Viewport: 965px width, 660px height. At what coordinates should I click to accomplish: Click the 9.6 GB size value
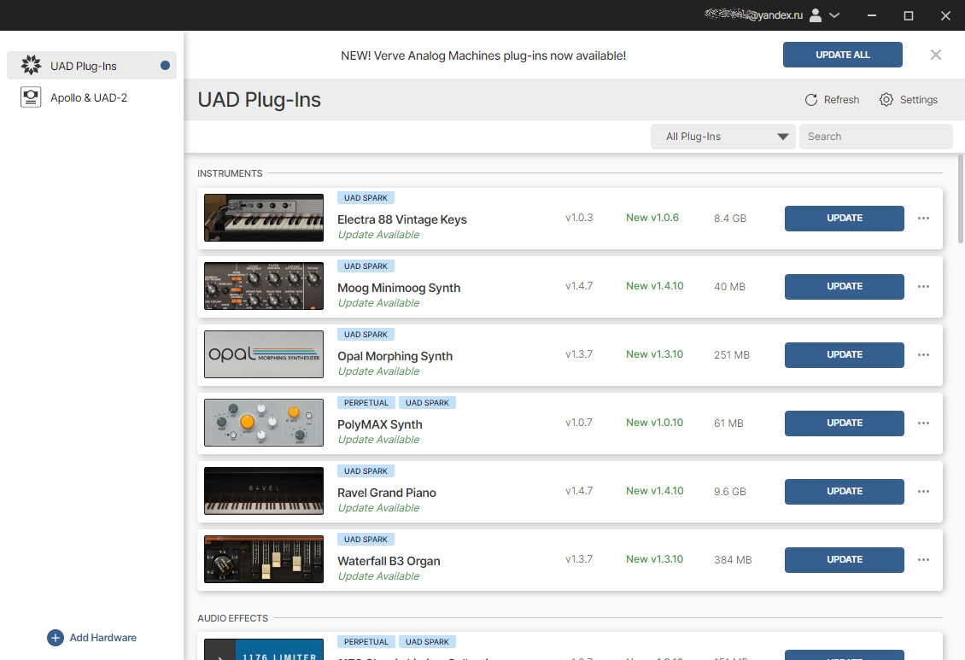[x=730, y=492]
